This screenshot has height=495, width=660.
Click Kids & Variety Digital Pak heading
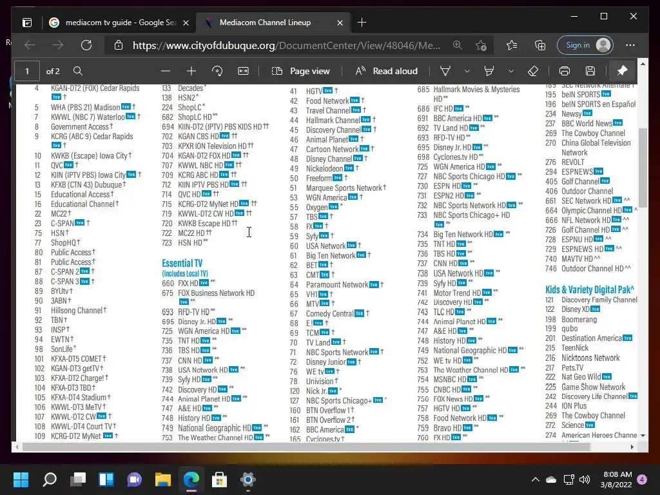590,289
